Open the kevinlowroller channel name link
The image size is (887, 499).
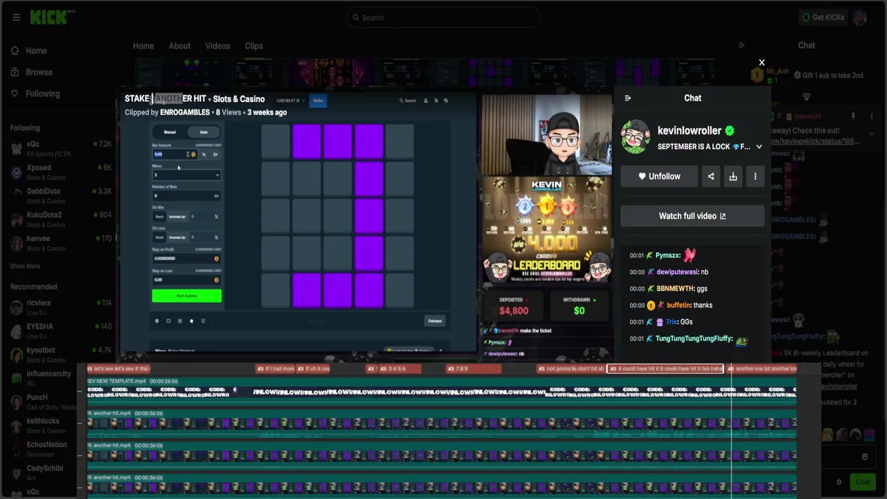point(690,130)
